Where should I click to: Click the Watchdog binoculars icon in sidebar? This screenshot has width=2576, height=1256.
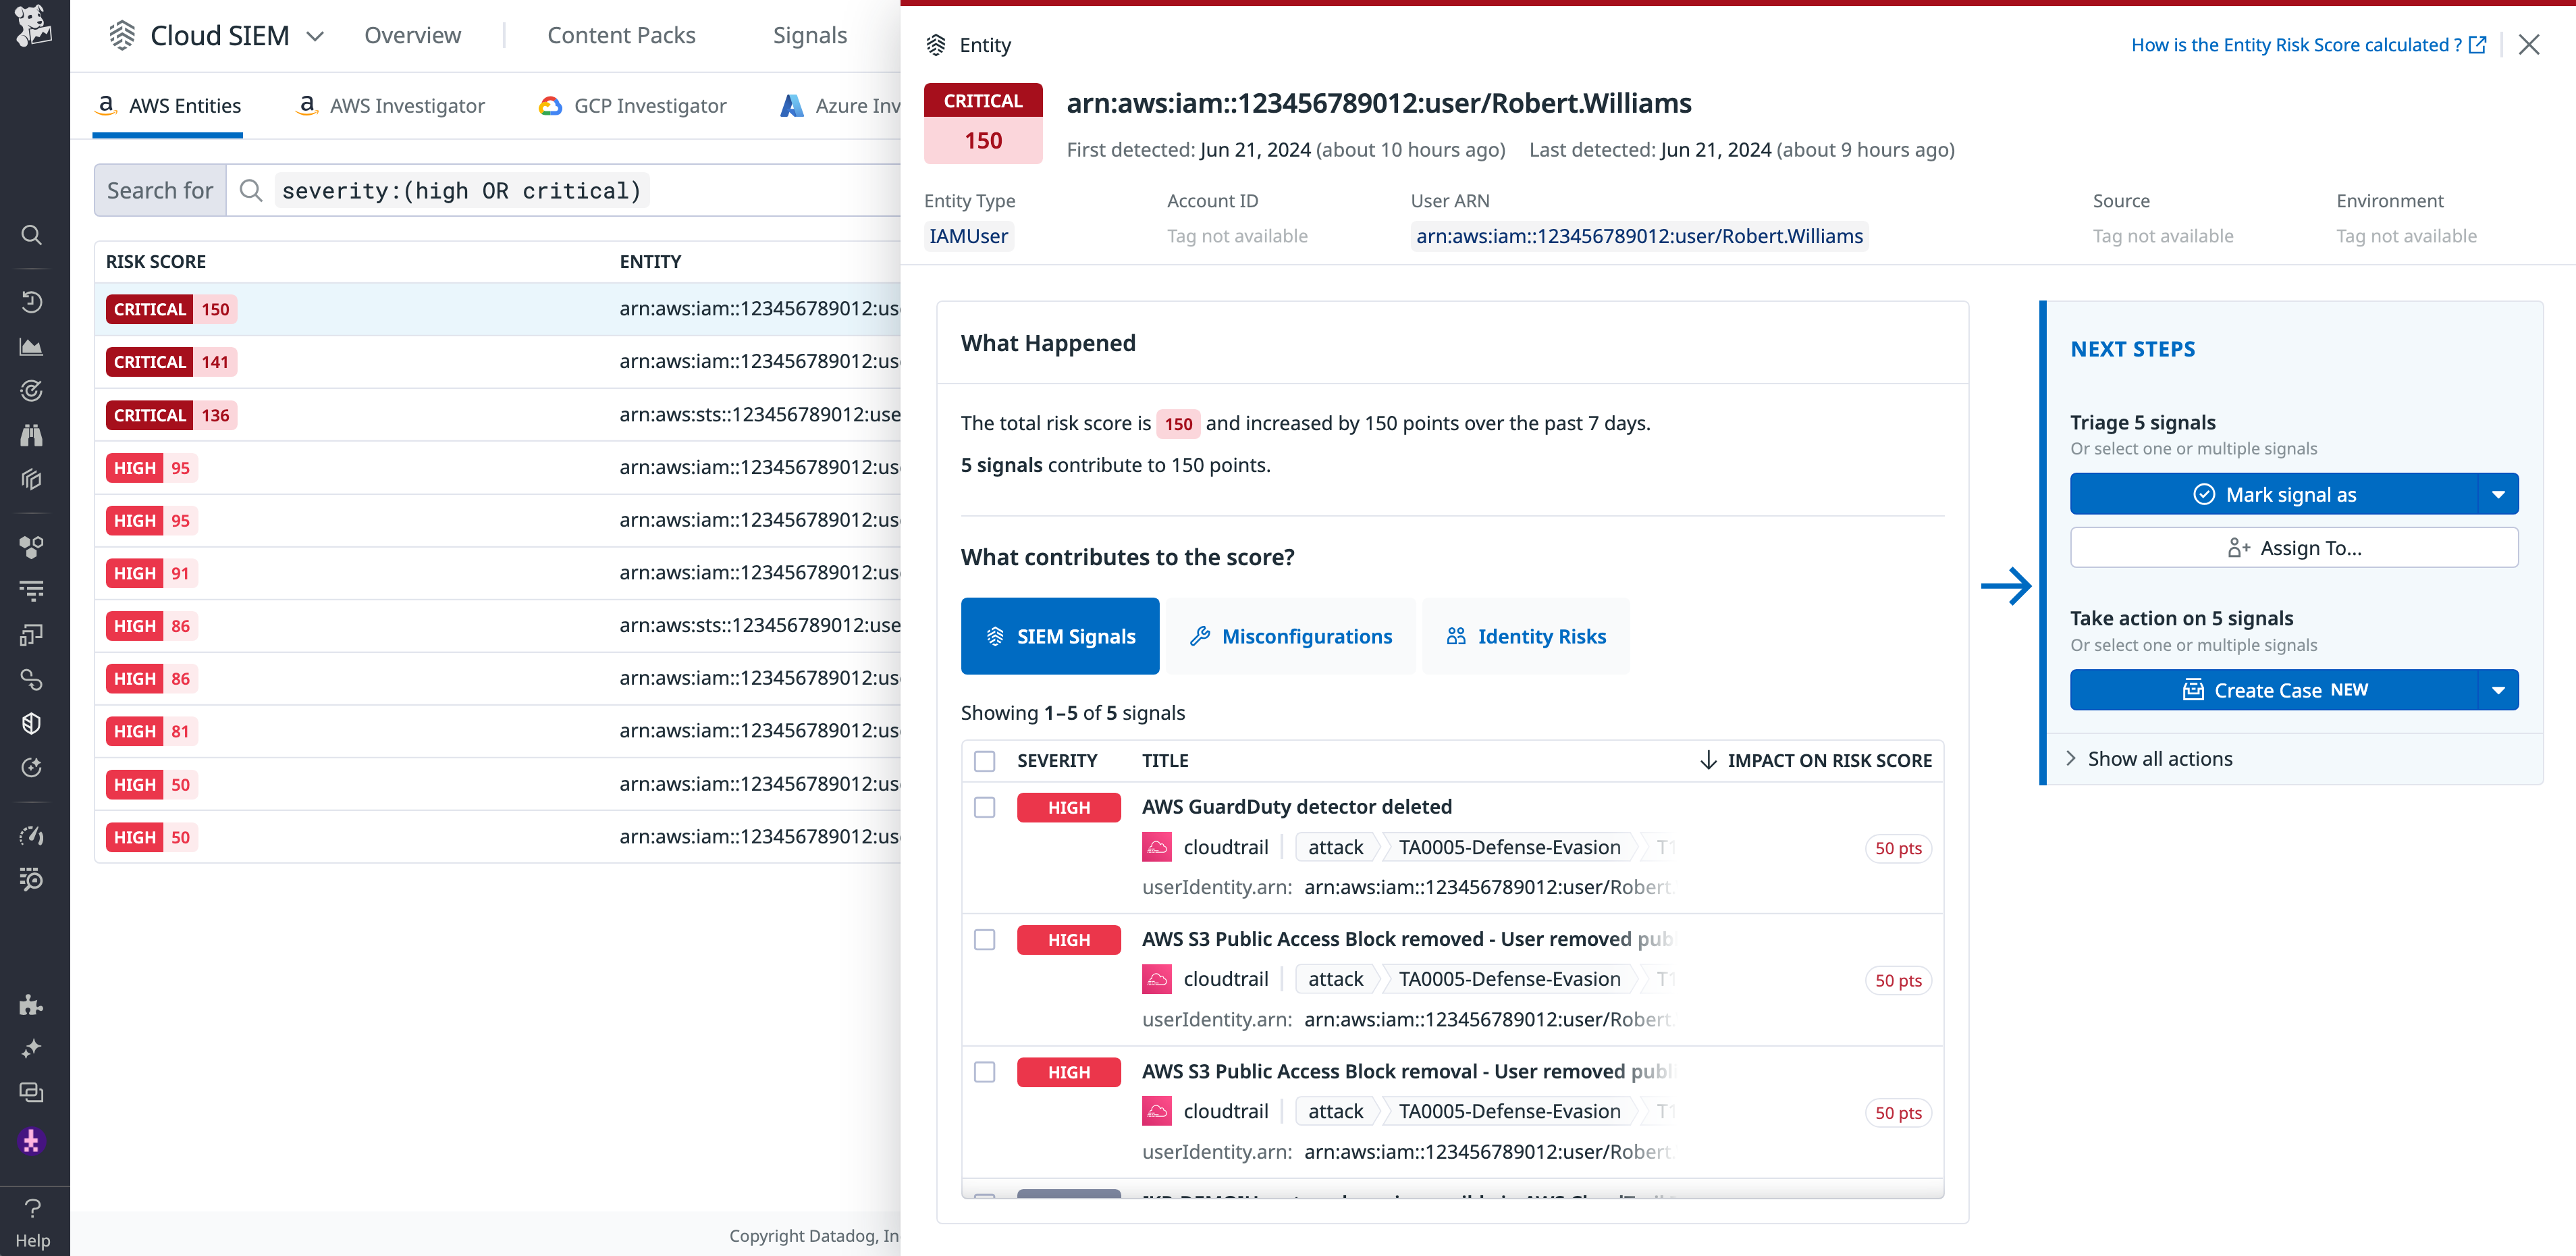(x=32, y=435)
